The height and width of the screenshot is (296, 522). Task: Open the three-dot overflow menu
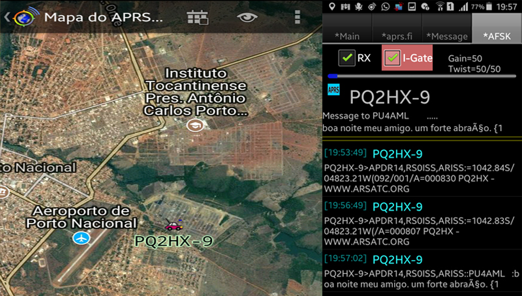[x=298, y=17]
